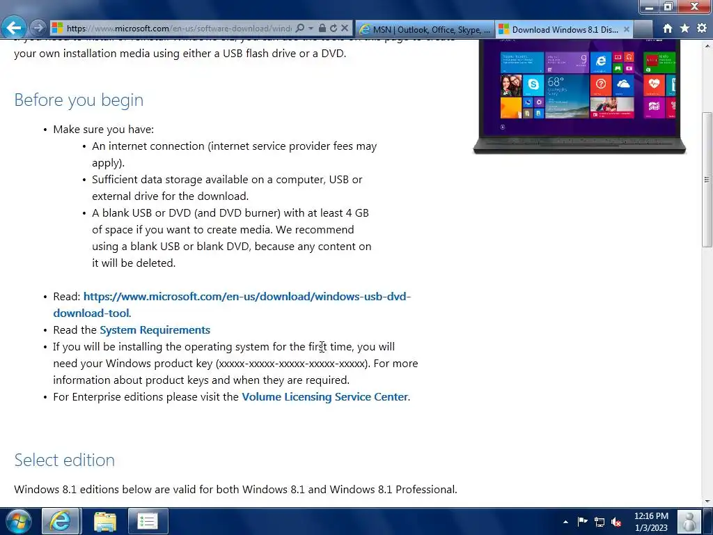Visit the Volume Licensing Service Center link
The image size is (713, 535).
[324, 396]
